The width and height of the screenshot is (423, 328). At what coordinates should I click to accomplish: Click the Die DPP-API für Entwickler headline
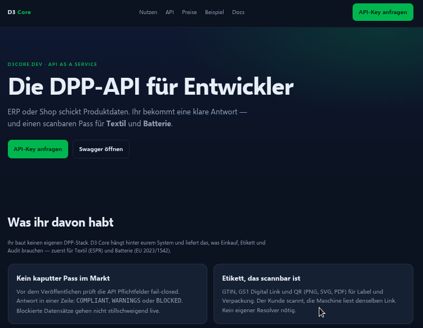151,87
